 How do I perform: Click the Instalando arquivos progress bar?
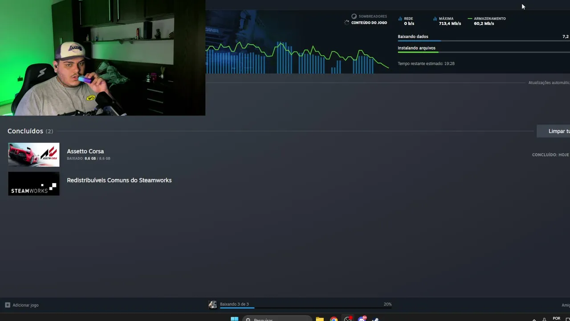(484, 52)
